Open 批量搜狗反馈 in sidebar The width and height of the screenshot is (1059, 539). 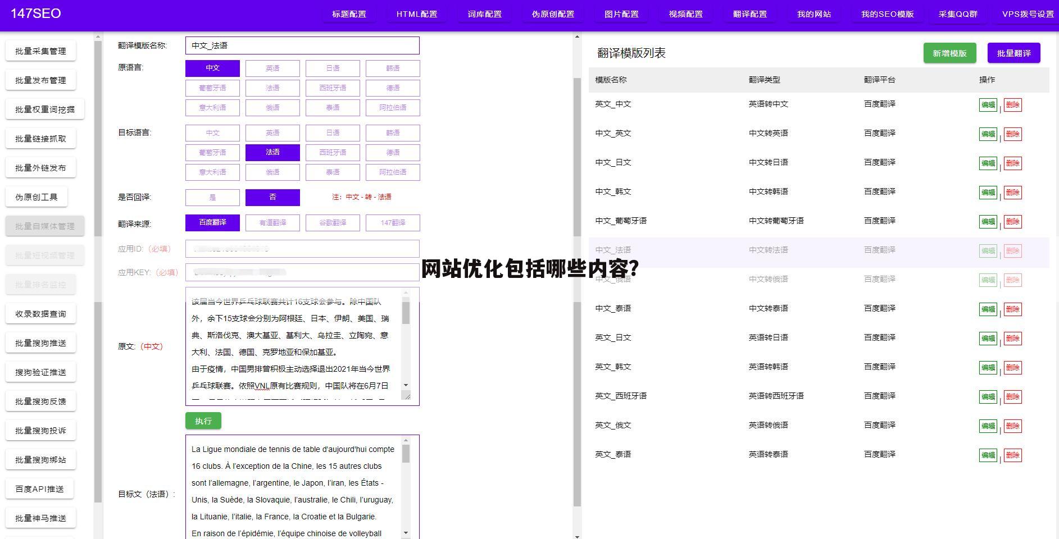coord(40,401)
